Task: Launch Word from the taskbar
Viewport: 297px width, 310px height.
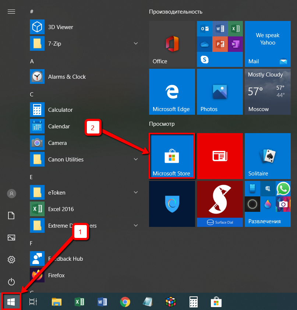Action: (102, 302)
